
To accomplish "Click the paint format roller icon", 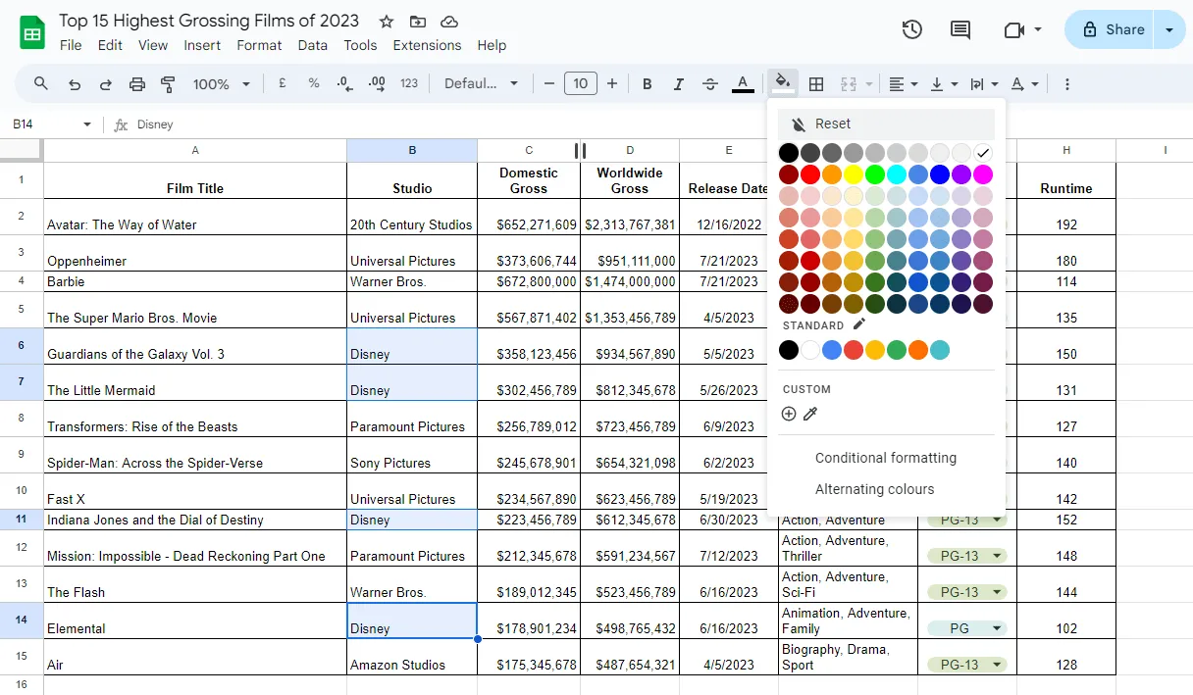I will (x=168, y=84).
